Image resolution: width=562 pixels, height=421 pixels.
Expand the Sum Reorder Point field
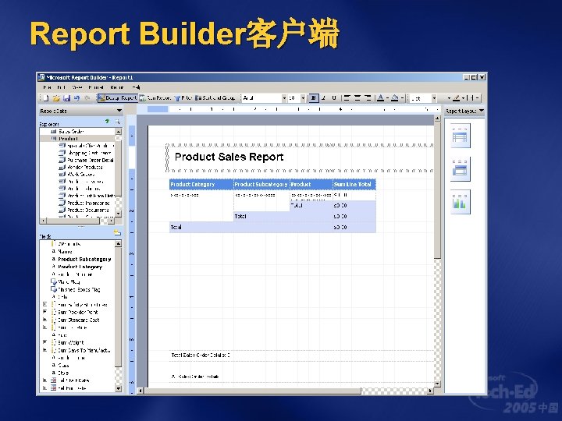tap(44, 312)
